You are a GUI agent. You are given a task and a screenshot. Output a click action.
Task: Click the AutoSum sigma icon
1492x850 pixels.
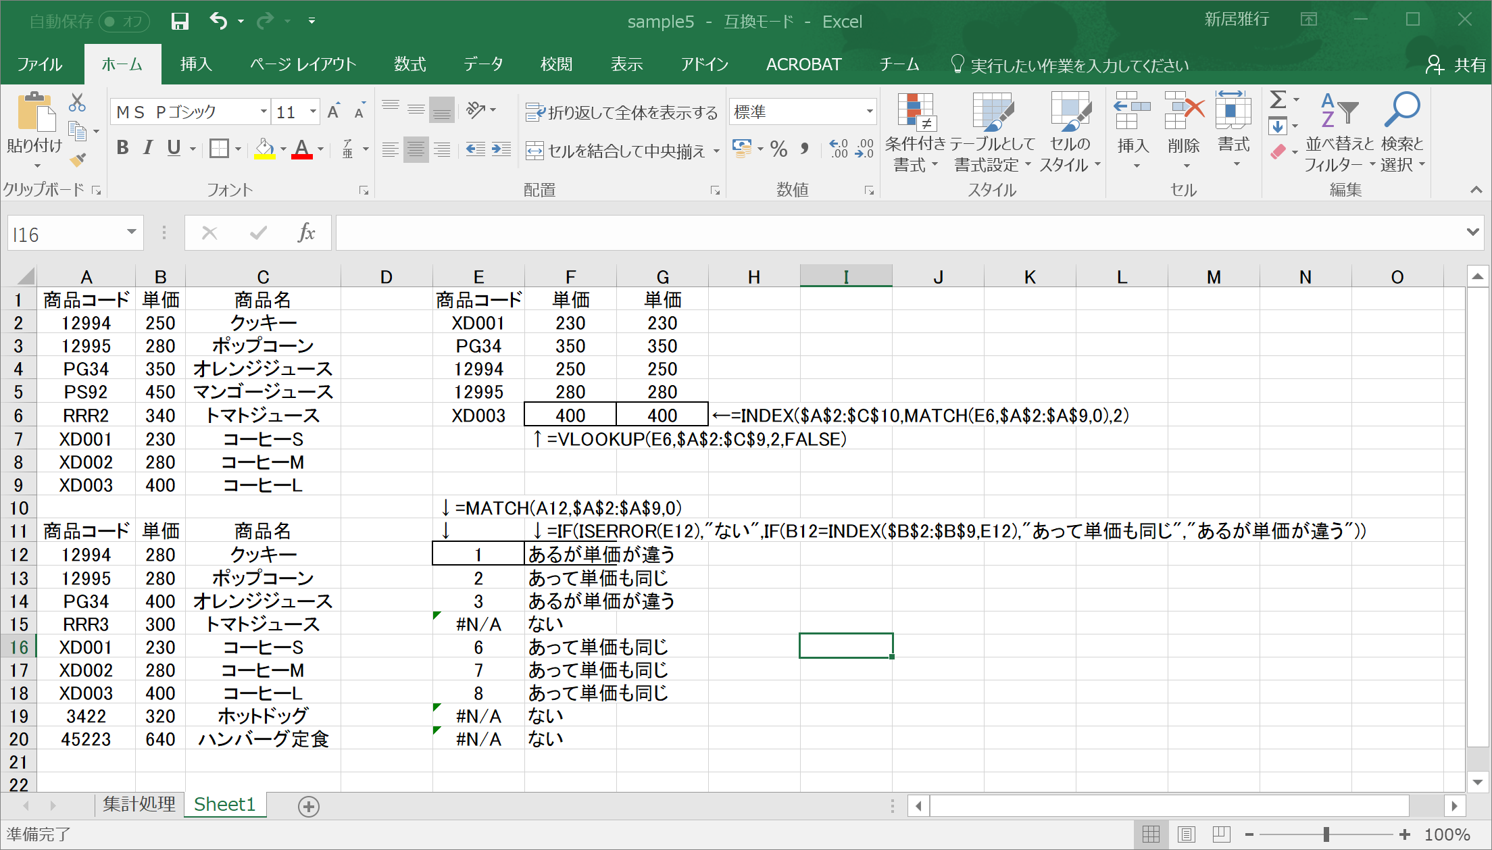pyautogui.click(x=1278, y=100)
